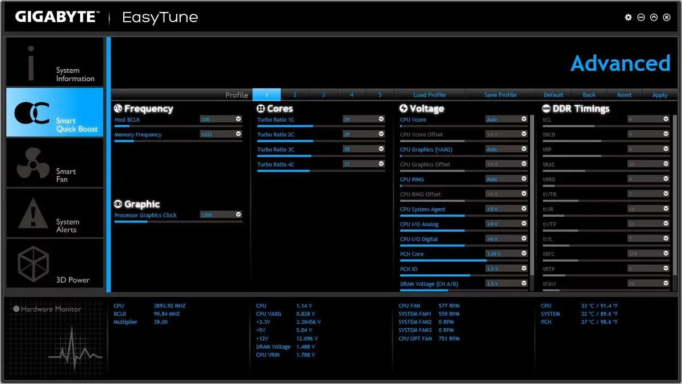Switch to profile 5 tab
682x384 pixels.
click(380, 94)
